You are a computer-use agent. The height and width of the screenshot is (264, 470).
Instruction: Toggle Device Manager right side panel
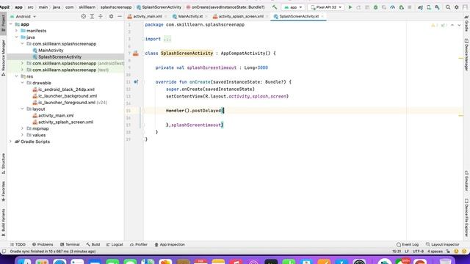click(x=467, y=55)
